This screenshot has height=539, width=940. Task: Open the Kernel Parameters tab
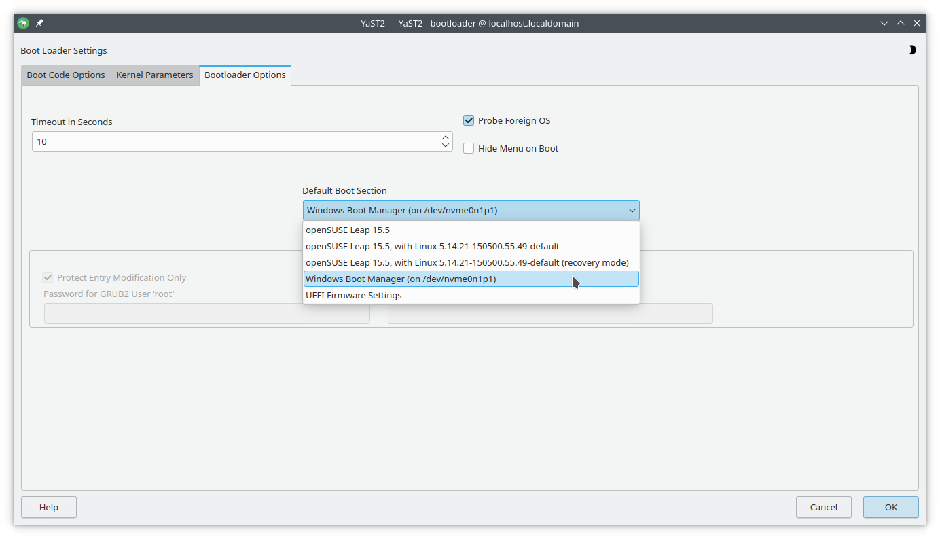click(x=155, y=75)
